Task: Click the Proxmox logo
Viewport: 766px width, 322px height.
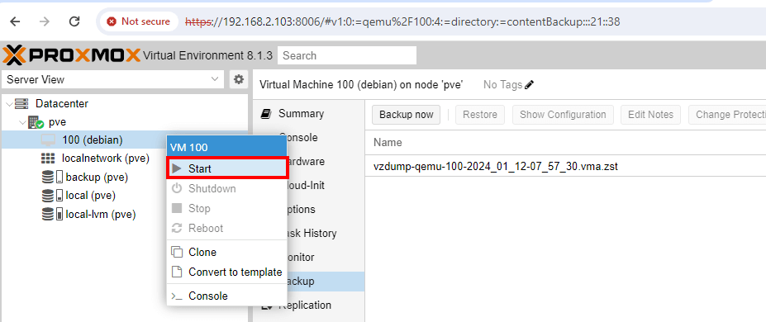Action: point(72,55)
